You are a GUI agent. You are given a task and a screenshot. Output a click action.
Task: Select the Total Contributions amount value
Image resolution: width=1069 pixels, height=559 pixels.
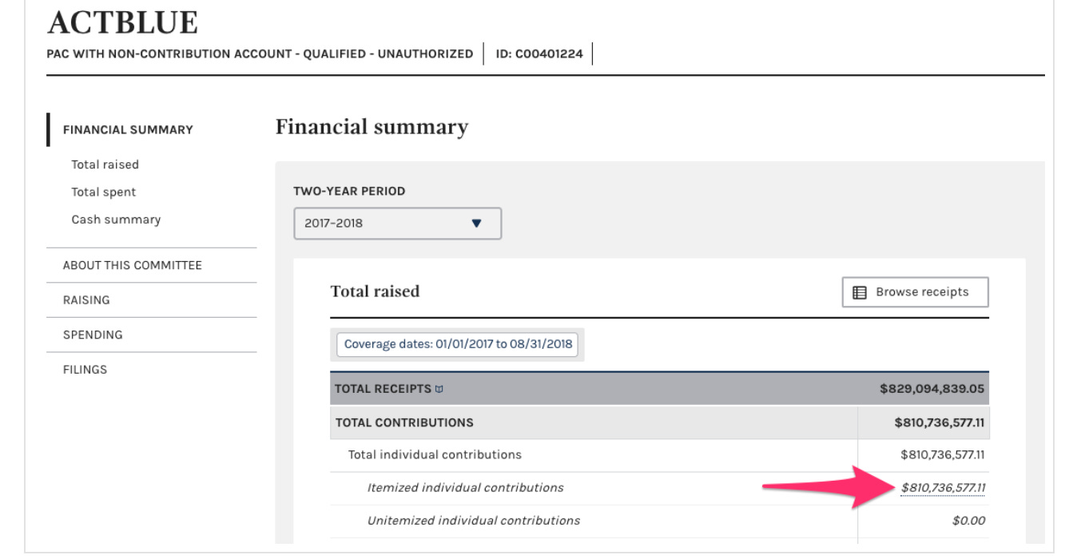(x=940, y=422)
